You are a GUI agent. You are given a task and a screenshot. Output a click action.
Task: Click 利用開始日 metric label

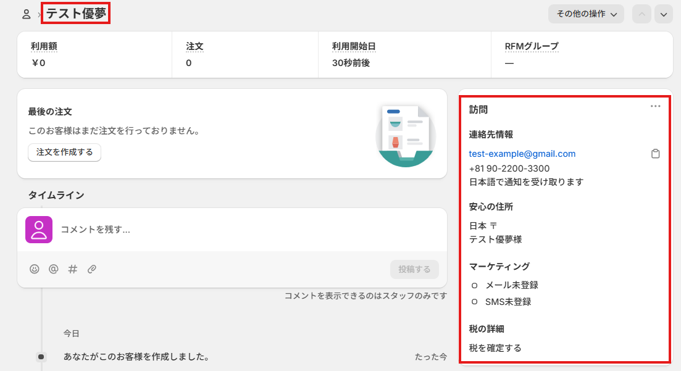click(354, 46)
